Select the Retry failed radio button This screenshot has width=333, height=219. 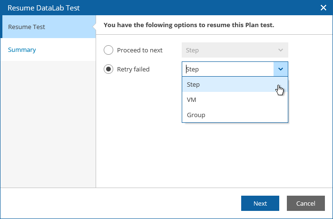coord(108,69)
